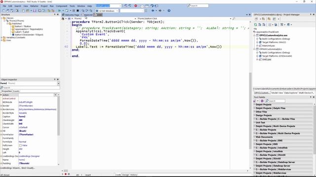Screen dimensions: 316x177
Task: Click the Classes folder icon in Structure tree
Action: pyautogui.click(x=4, y=18)
